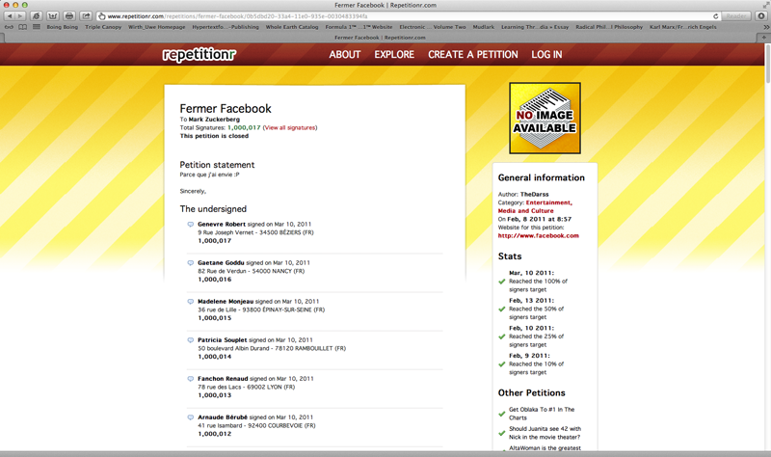
Task: Open the http://www.facebook.com petition website link
Action: click(x=539, y=235)
